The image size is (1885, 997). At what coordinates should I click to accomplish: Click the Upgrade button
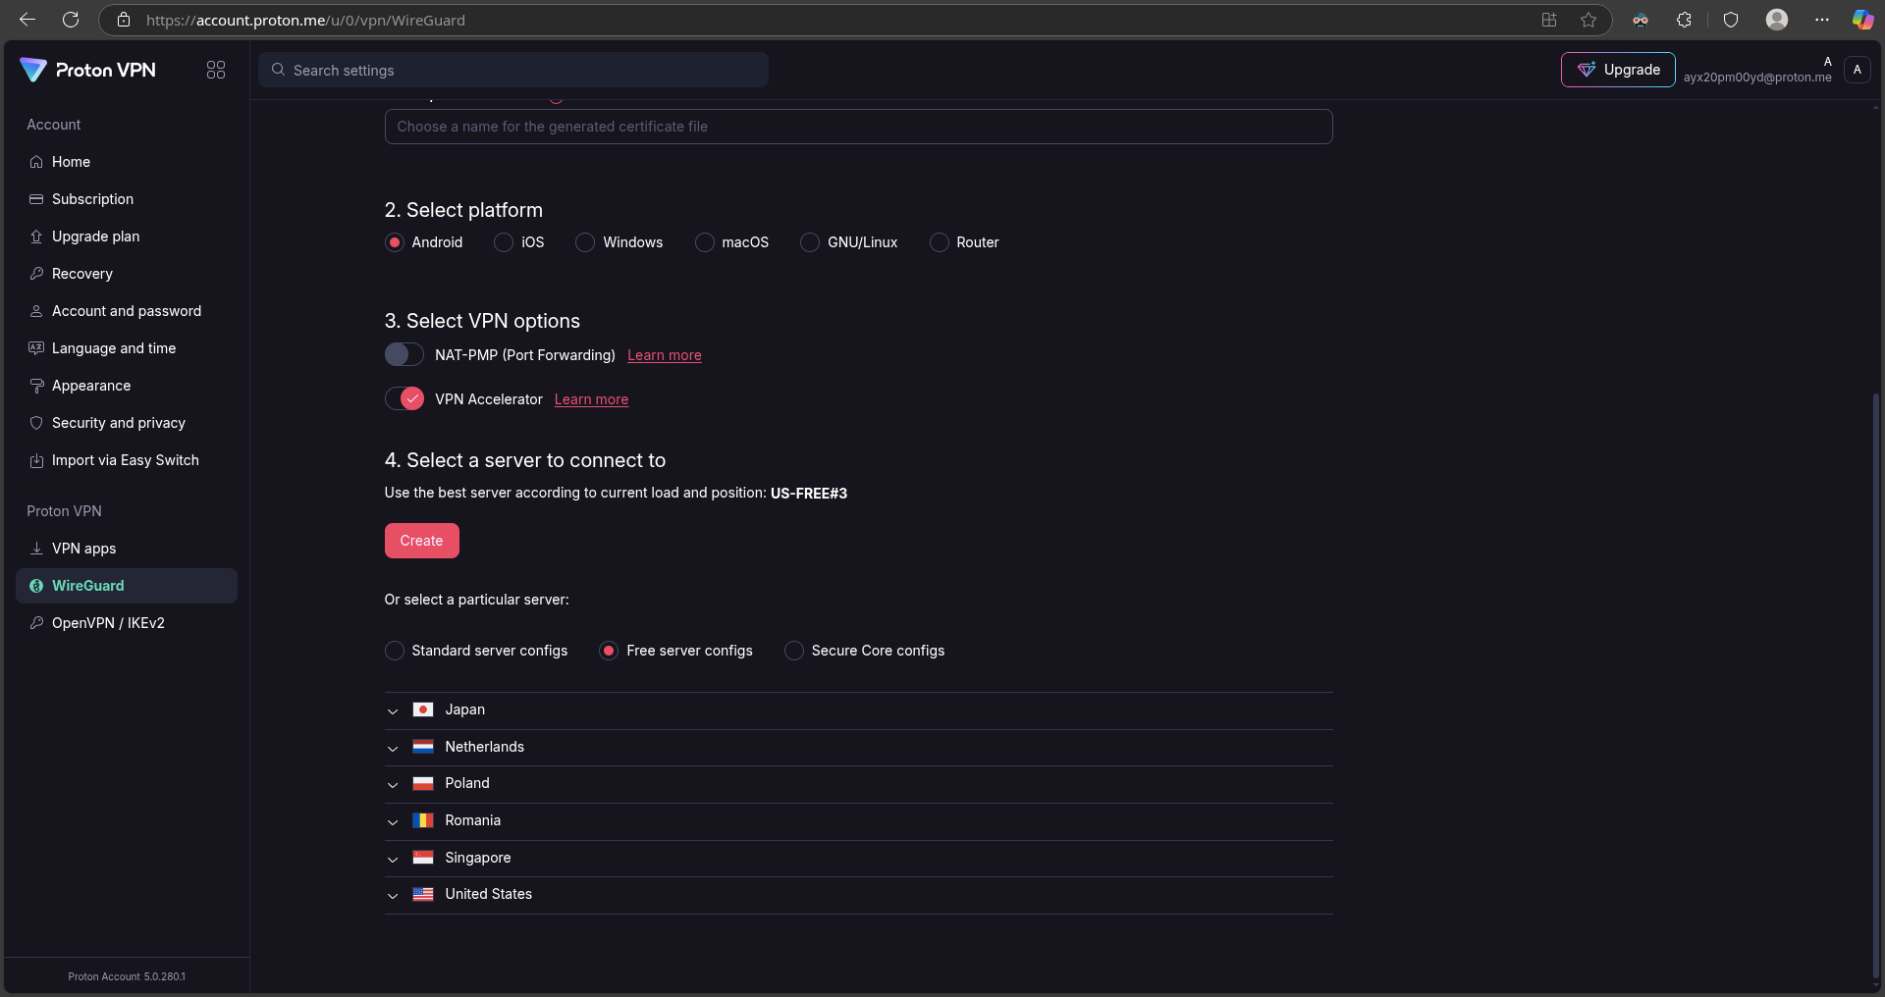tap(1618, 70)
